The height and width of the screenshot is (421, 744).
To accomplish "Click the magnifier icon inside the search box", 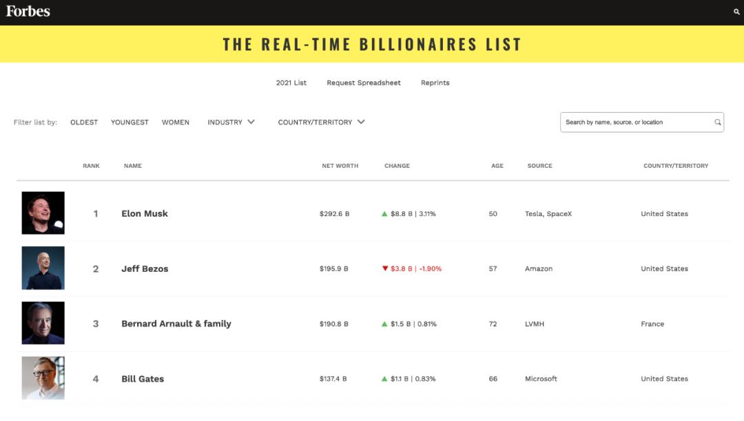I will click(x=717, y=122).
